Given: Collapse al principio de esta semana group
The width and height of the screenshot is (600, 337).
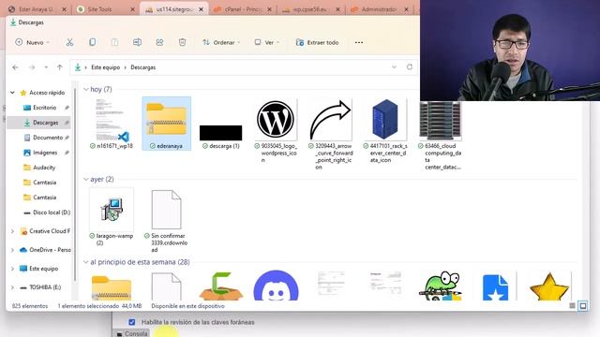Looking at the screenshot, I should pos(85,262).
